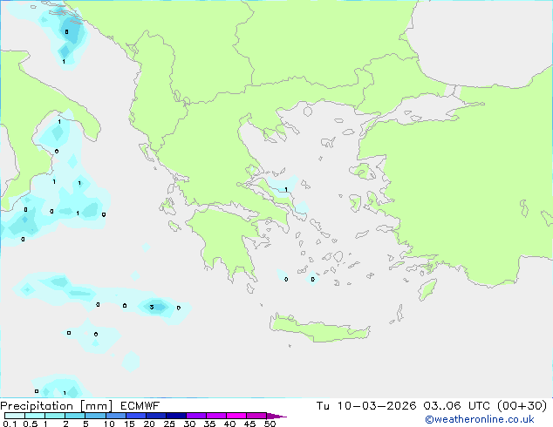Click the 30–35 mm violet legend swatch
This screenshot has width=553, height=427.
click(195, 416)
